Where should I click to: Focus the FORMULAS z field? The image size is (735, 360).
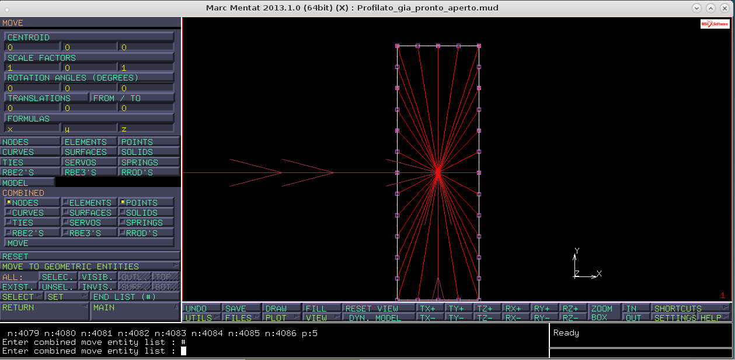coord(147,129)
